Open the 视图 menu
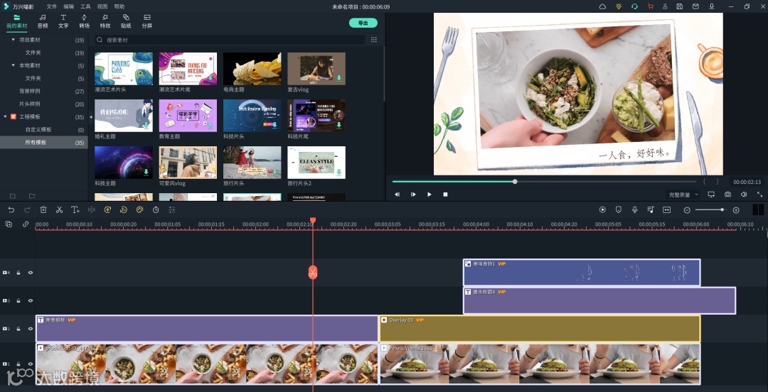Viewport: 768px width, 392px height. [x=102, y=7]
